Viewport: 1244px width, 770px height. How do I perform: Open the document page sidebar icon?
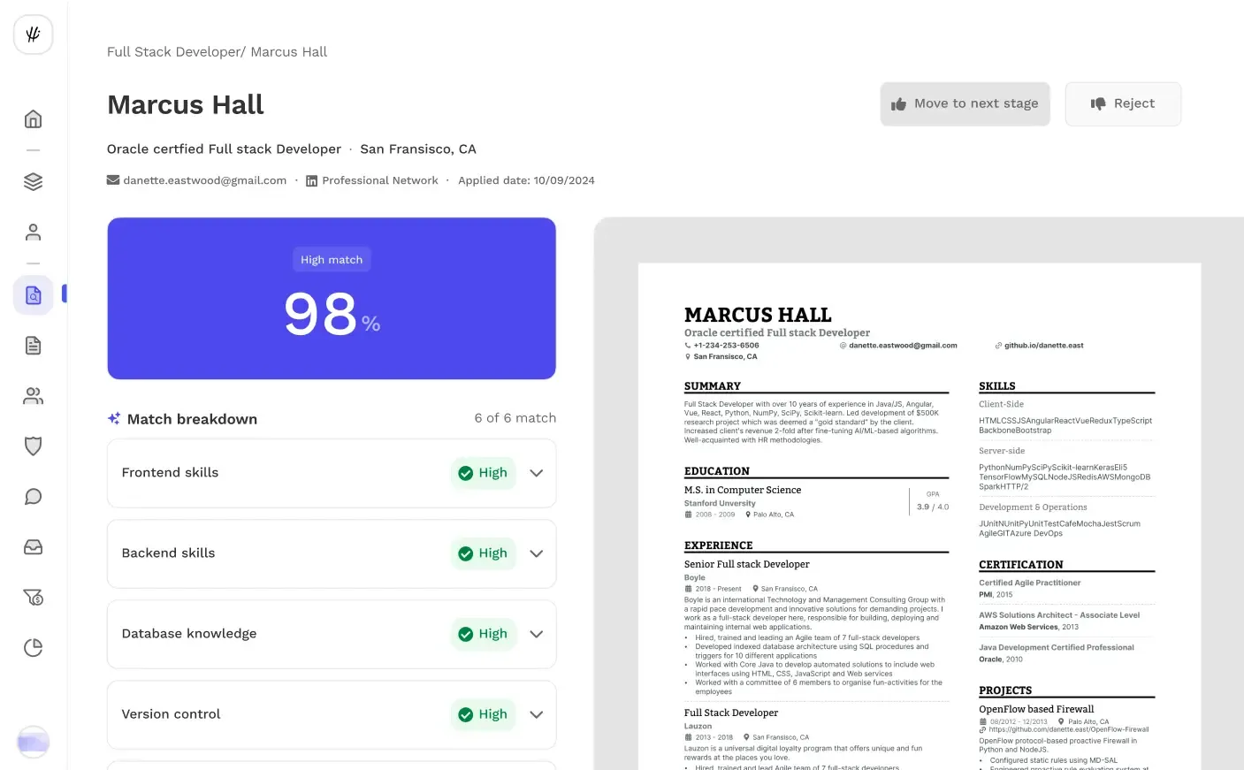(34, 346)
